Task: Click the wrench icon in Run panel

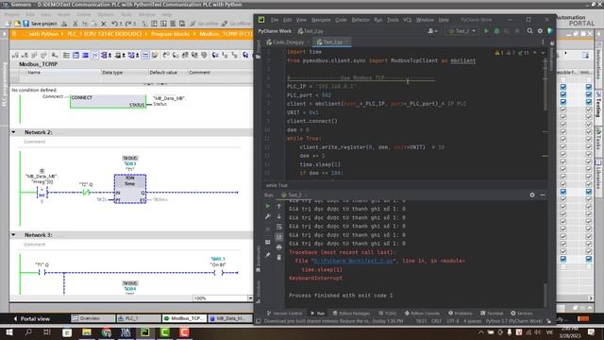Action: pyautogui.click(x=268, y=216)
